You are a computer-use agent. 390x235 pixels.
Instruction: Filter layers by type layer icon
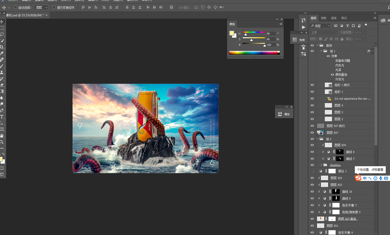[347, 25]
